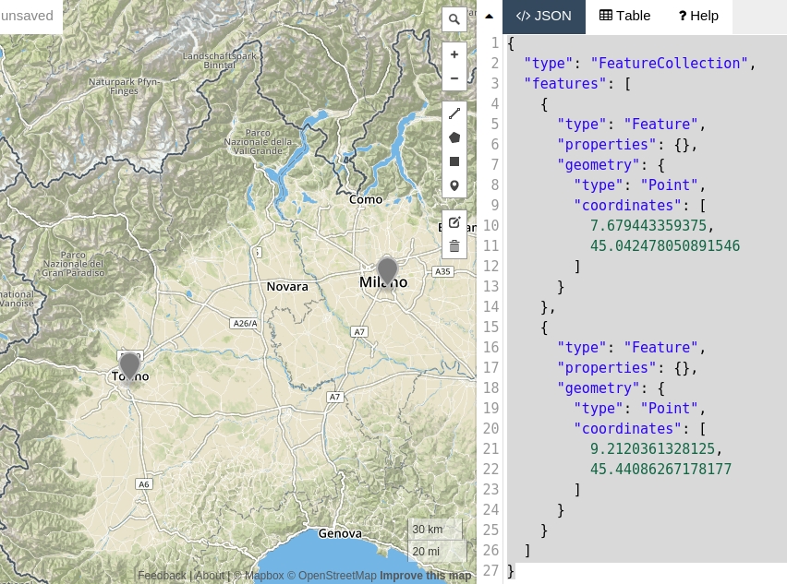Click the Improve this map link
Image resolution: width=787 pixels, height=584 pixels.
pos(425,576)
